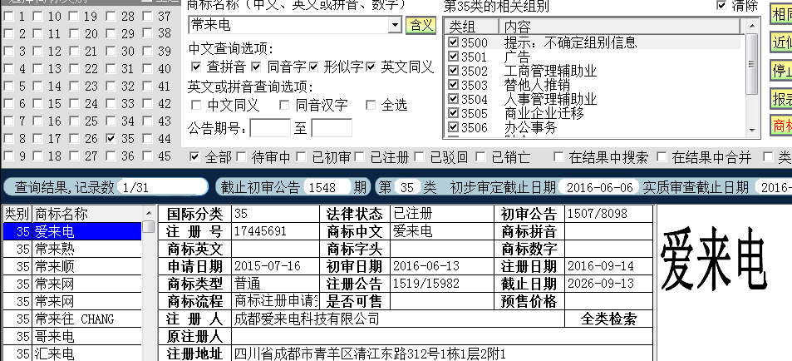This screenshot has width=792, height=361.
Task: Uncheck group 3503 替他人推销
Action: [x=454, y=85]
